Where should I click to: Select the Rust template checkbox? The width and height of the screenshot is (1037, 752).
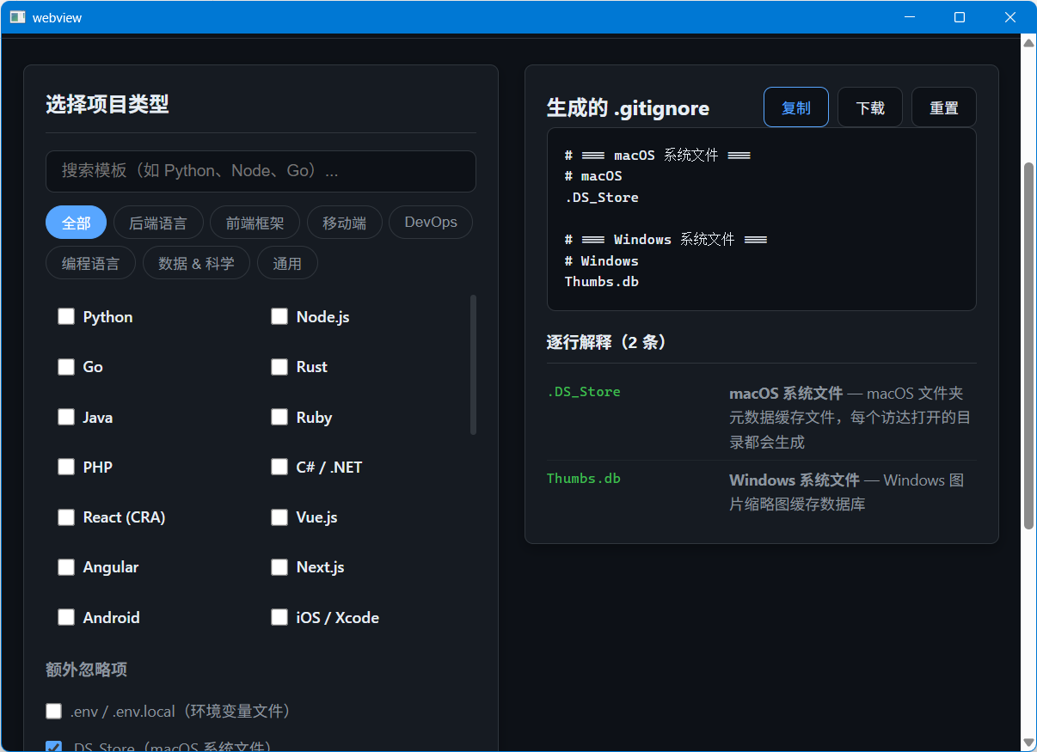279,367
